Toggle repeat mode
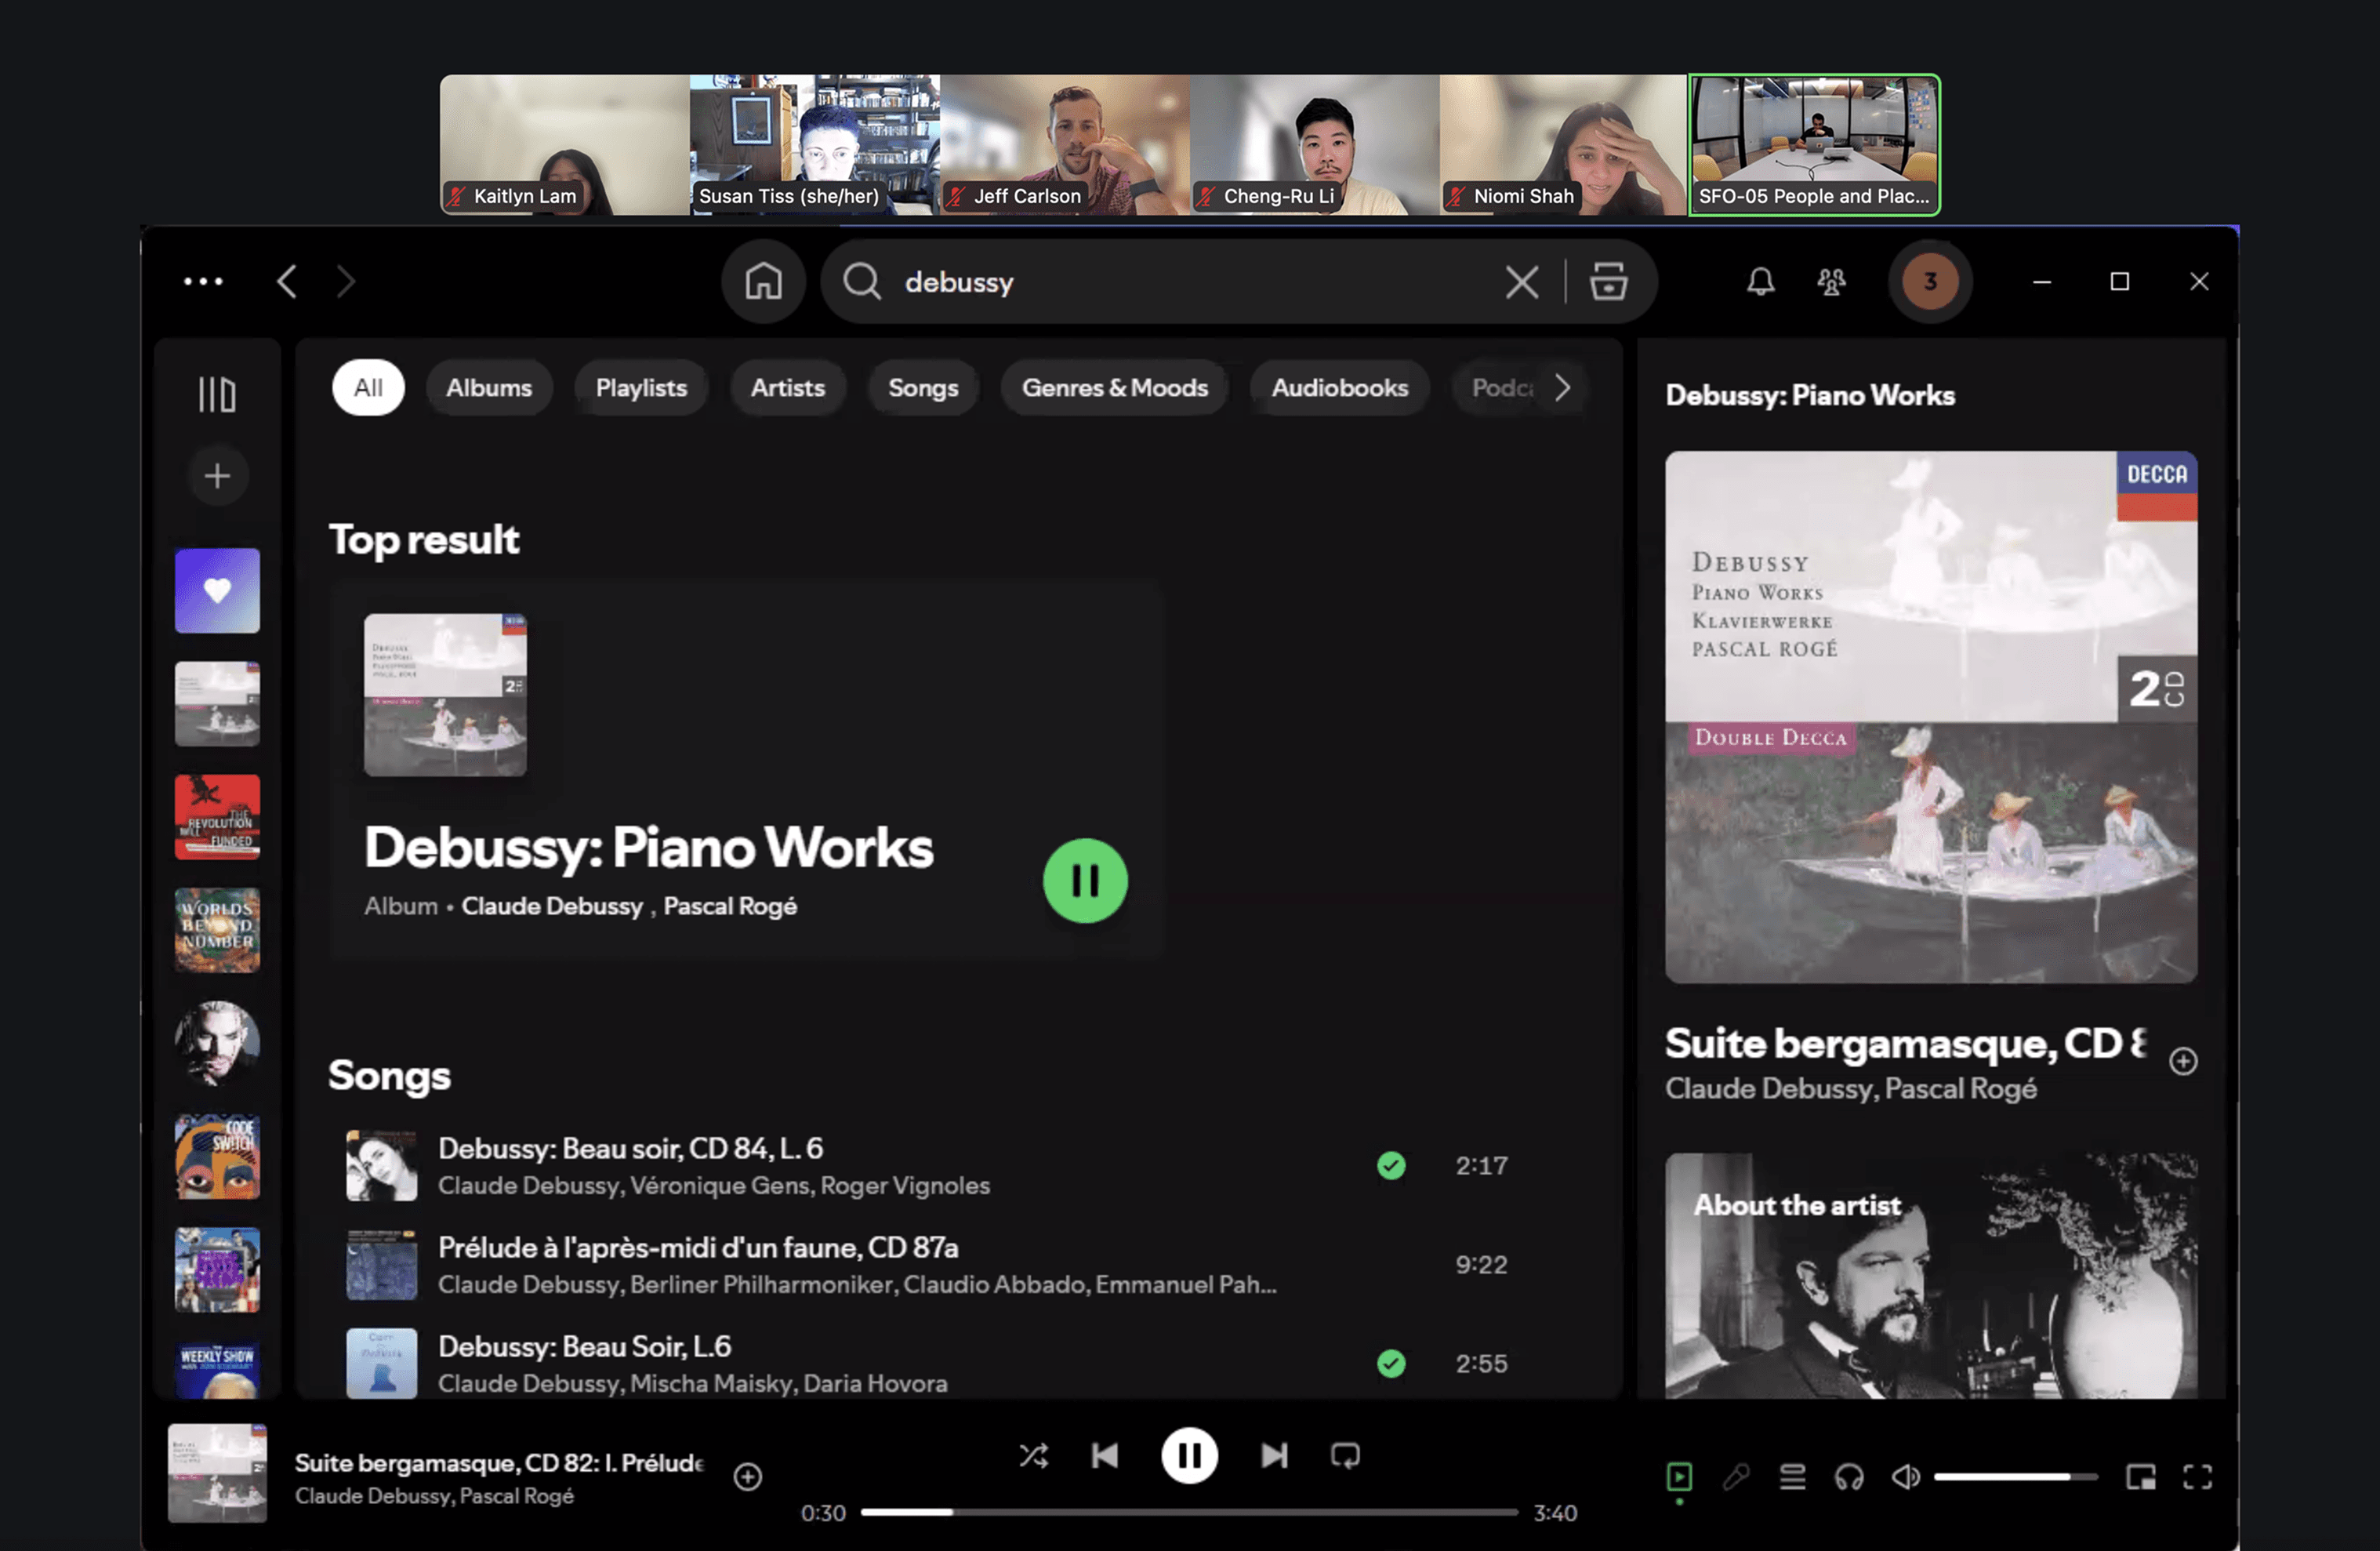The width and height of the screenshot is (2380, 1551). coord(1345,1455)
